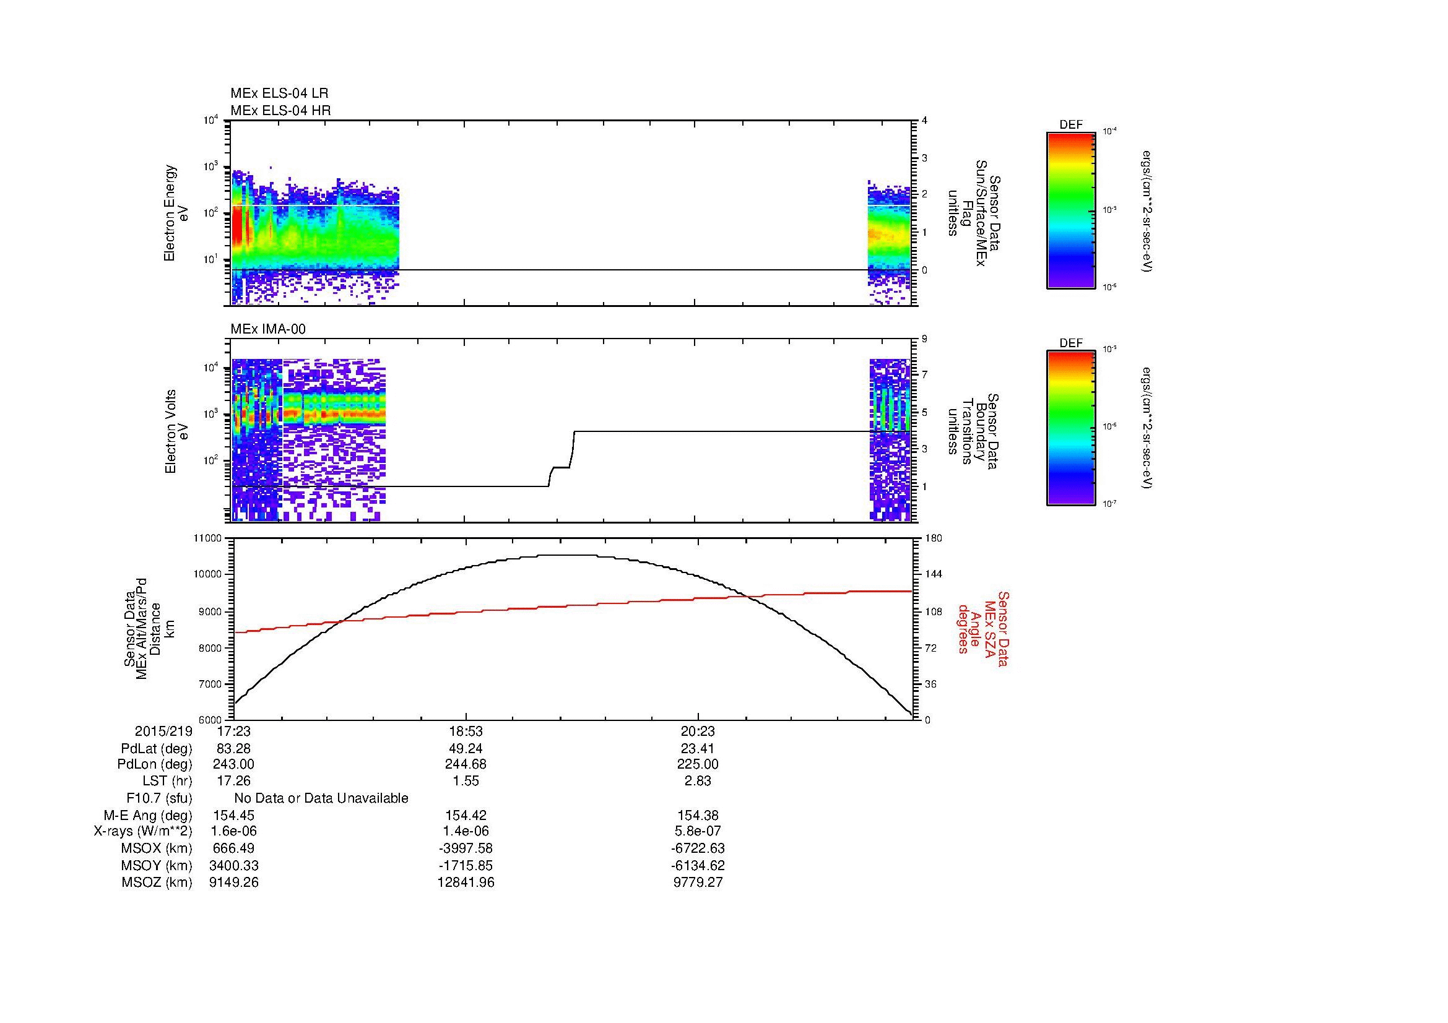Click the MSOX value 666.49
Screen dimensions: 1448x1023
[x=233, y=848]
